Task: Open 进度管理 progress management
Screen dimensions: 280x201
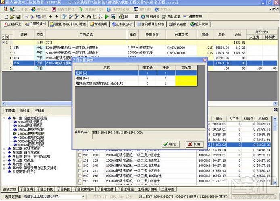Action: (193, 17)
